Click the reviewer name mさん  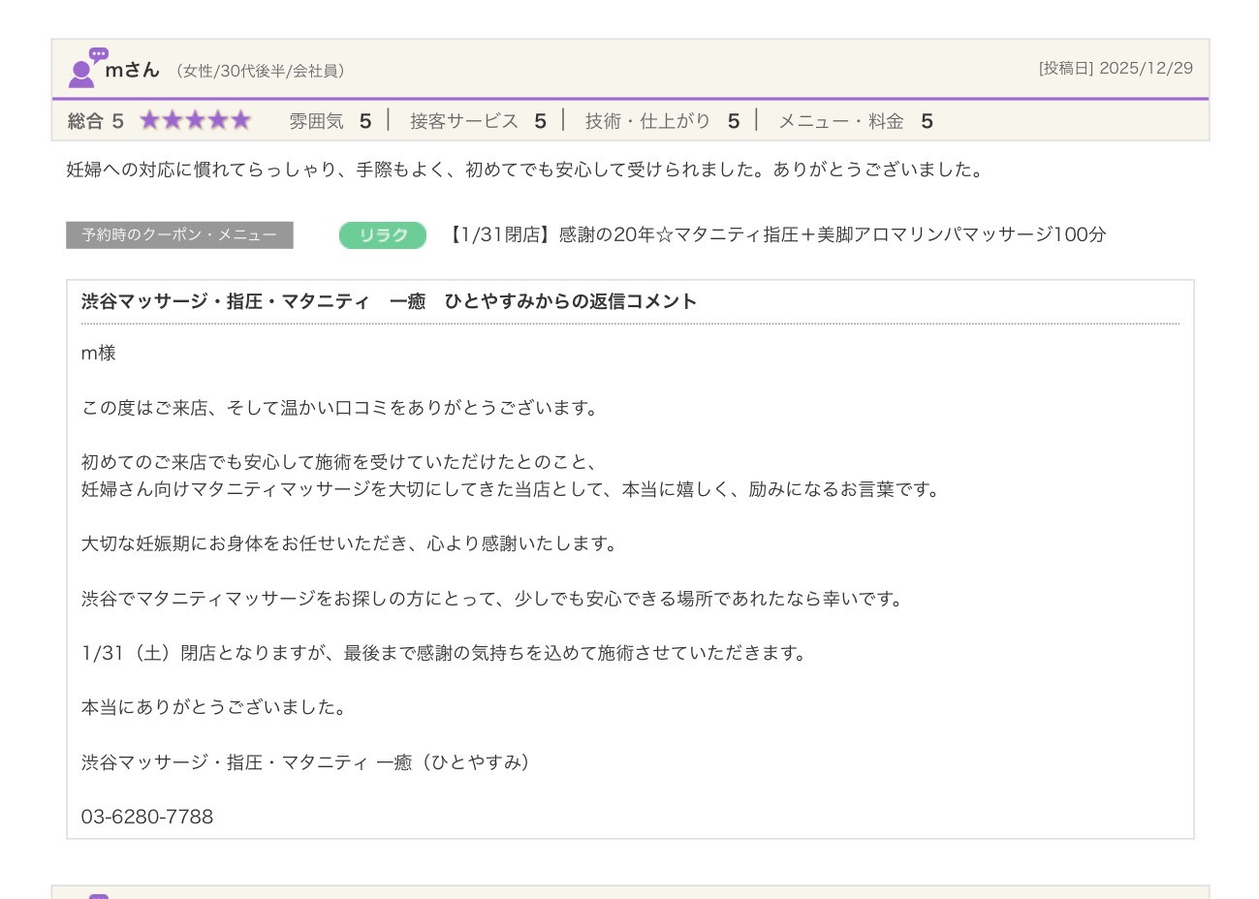click(132, 70)
